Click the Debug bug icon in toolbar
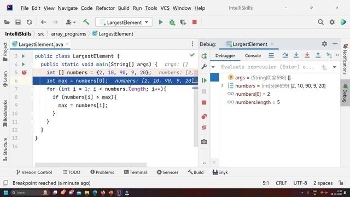The width and height of the screenshot is (350, 197). tap(172, 22)
